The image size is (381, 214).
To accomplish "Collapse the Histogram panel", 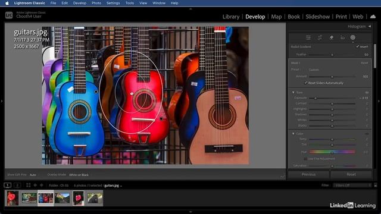I will coord(370,26).
